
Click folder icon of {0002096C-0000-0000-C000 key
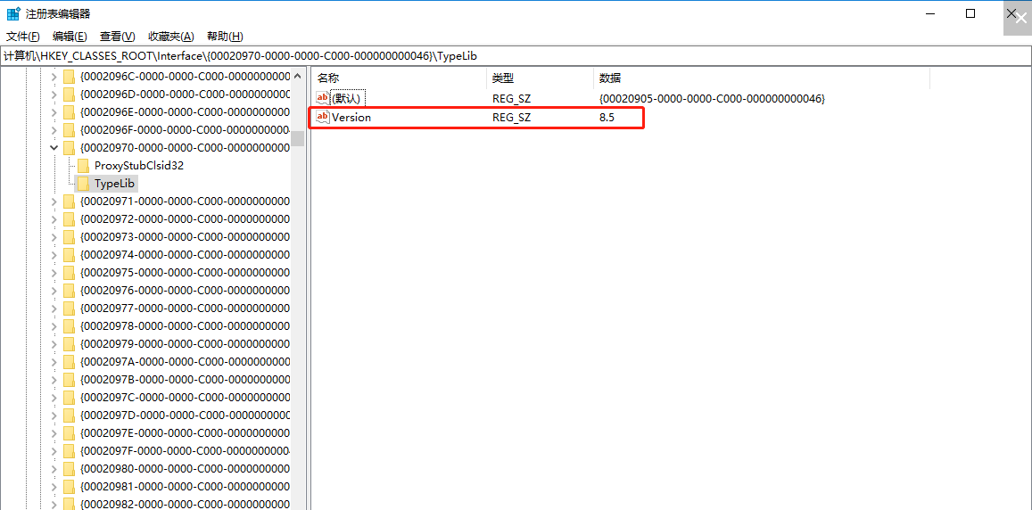69,77
